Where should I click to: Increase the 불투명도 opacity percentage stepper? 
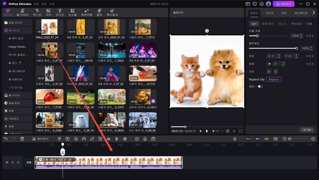[311, 47]
